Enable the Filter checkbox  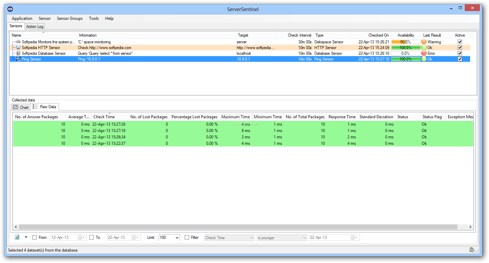(x=187, y=237)
